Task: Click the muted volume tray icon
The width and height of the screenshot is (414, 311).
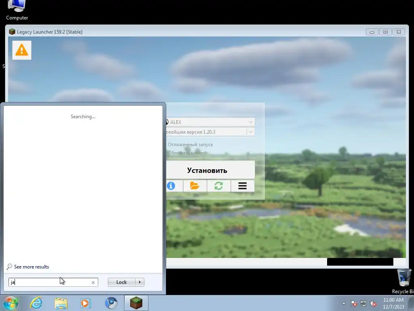Action: click(x=373, y=303)
